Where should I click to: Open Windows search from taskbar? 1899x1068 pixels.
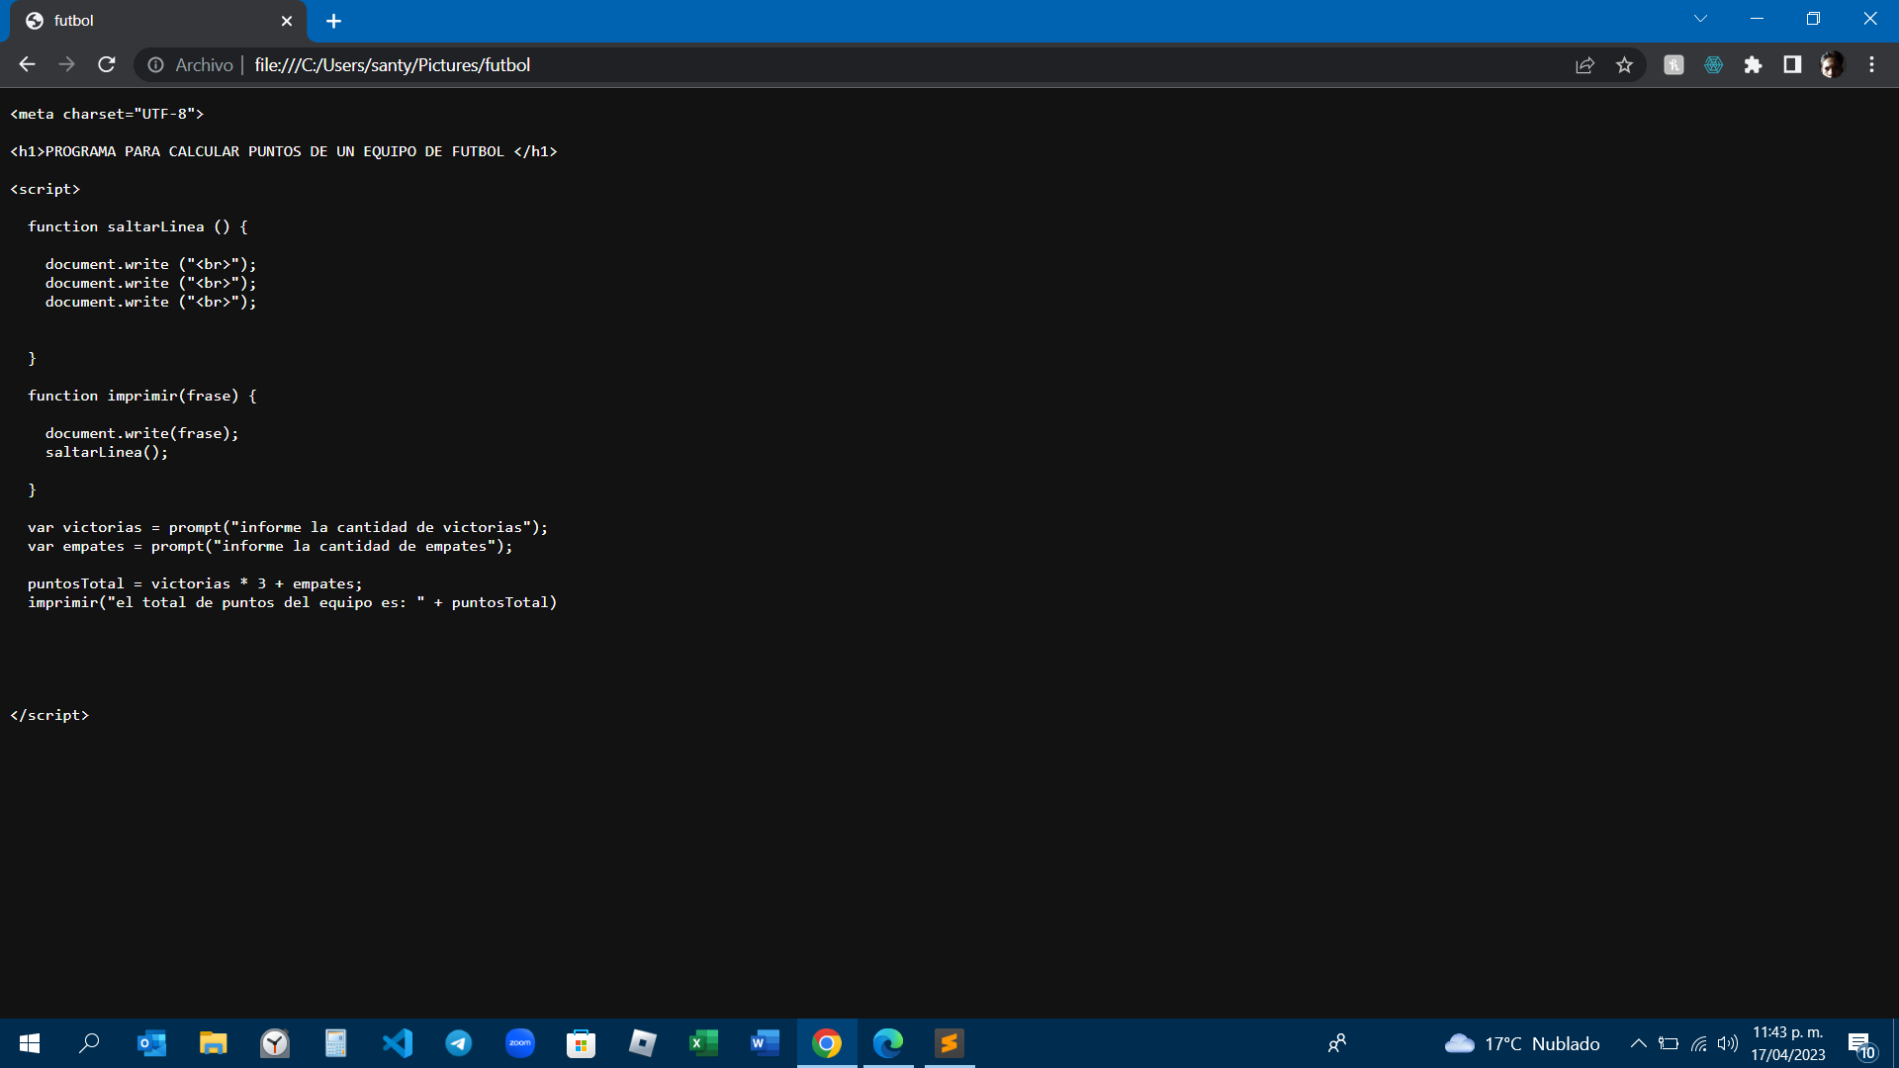(x=89, y=1043)
